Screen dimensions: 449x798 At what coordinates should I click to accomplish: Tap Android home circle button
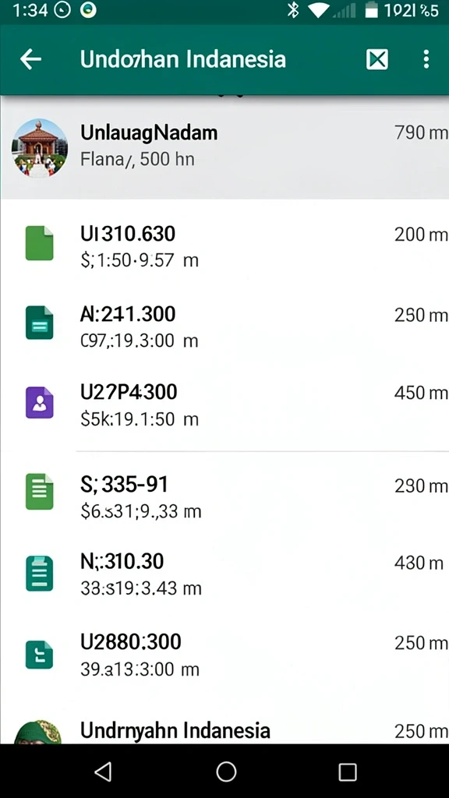point(226,772)
